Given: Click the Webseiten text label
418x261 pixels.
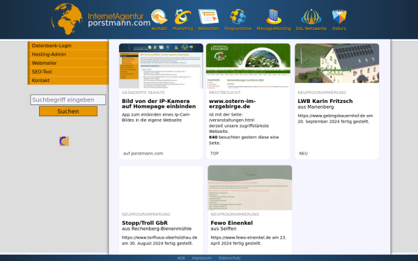Looking at the screenshot, I should (208, 29).
